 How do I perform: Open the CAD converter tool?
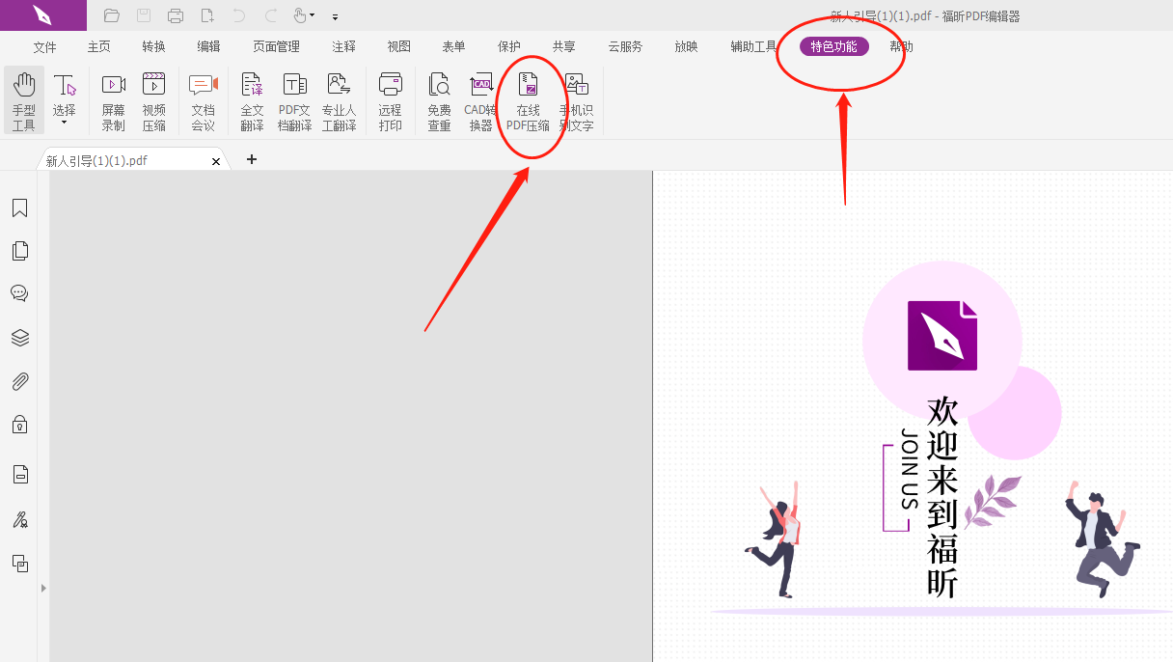[x=480, y=100]
